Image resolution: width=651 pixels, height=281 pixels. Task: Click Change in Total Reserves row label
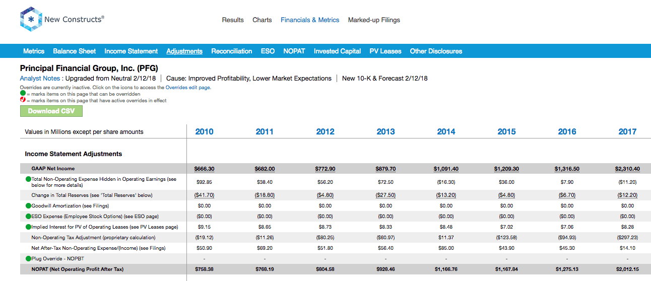[92, 195]
